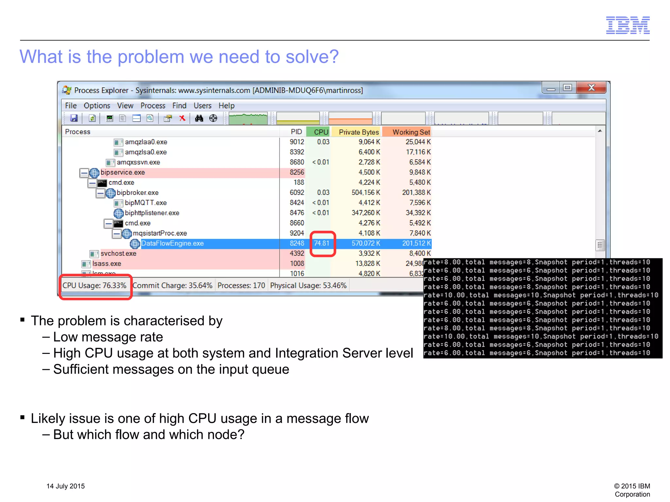
Task: Click the bipservice.exe process icon
Action: point(94,173)
